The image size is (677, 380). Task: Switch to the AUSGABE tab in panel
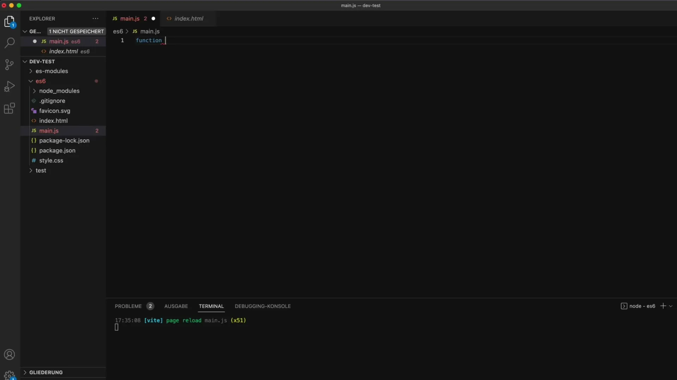click(x=176, y=306)
